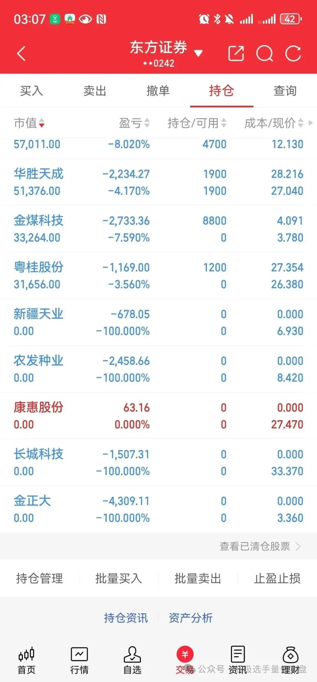Switch to the 撤单 tab
317x682 pixels.
(x=158, y=91)
